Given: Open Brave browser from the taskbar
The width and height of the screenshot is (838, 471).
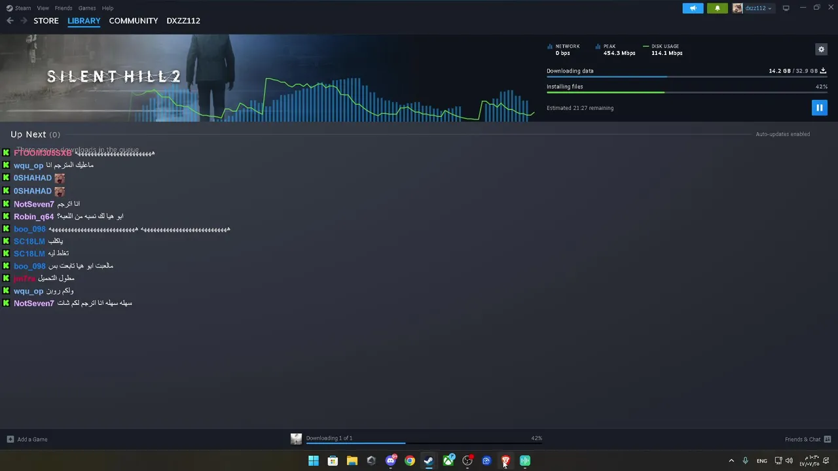Looking at the screenshot, I should 505,461.
